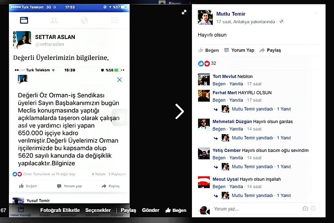Click Yorum yaz comment input field
Viewport: 334px width, 223px height.
point(266,209)
